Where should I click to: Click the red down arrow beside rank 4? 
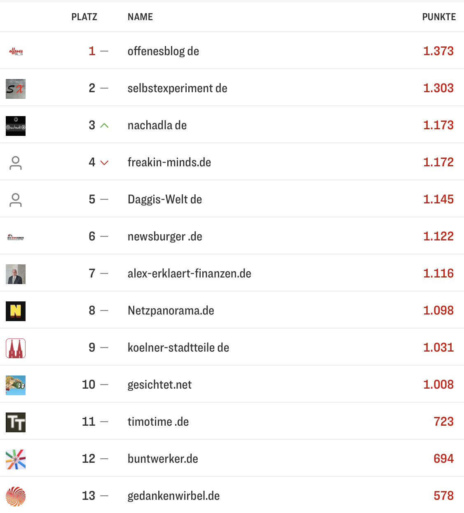point(105,163)
